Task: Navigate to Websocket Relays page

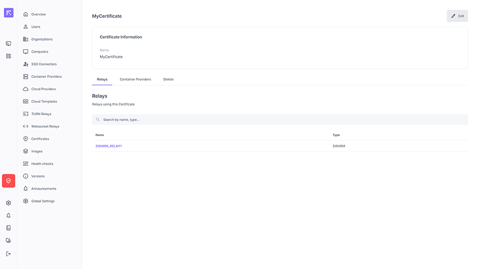Action: [45, 127]
